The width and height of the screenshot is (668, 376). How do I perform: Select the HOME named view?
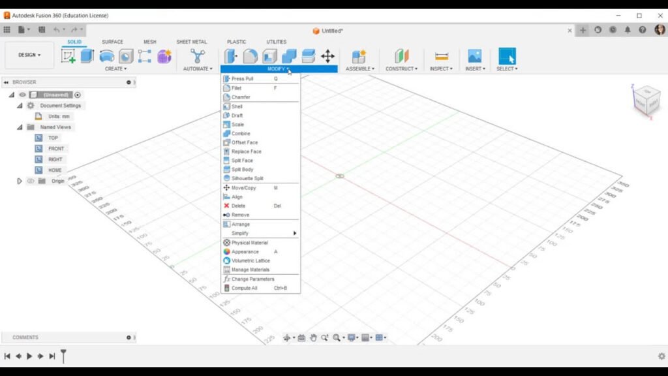coord(55,170)
